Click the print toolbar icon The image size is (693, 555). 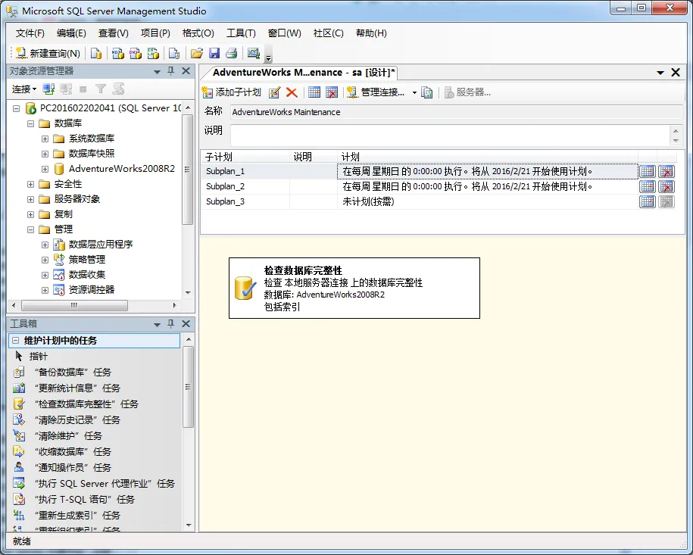232,54
